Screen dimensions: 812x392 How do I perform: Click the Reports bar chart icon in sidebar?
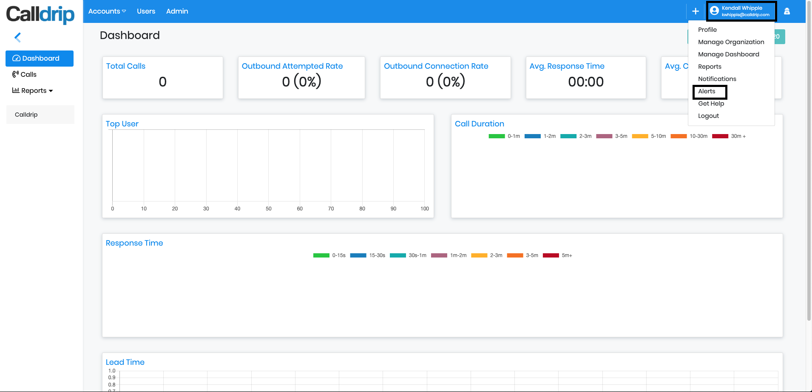16,90
